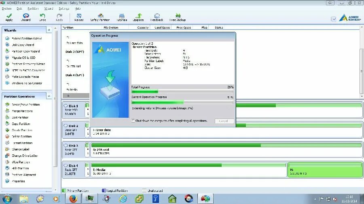Screen dimensions: 364x204
Task: Select Format Partition operation
Action: [22, 143]
